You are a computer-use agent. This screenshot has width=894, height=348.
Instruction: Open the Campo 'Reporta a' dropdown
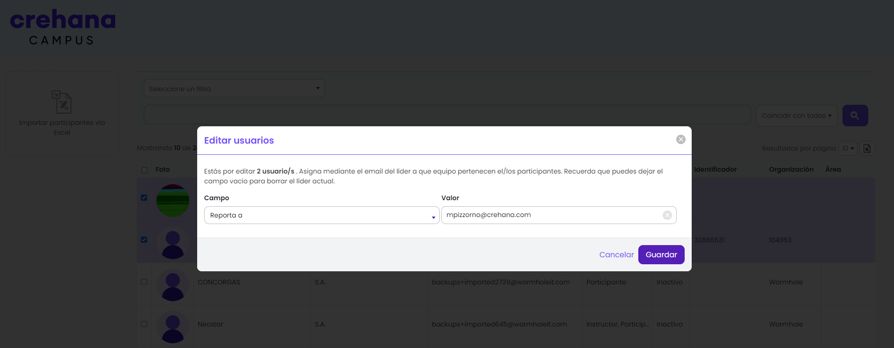[x=322, y=215]
